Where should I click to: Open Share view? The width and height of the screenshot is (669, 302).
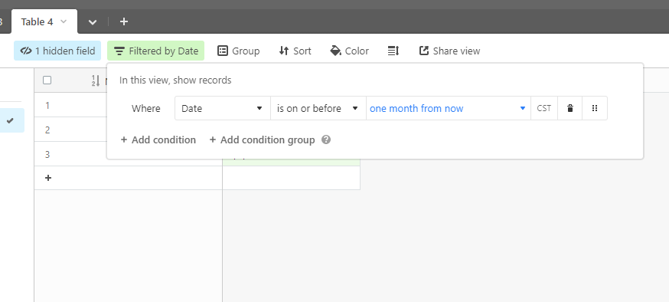[449, 51]
